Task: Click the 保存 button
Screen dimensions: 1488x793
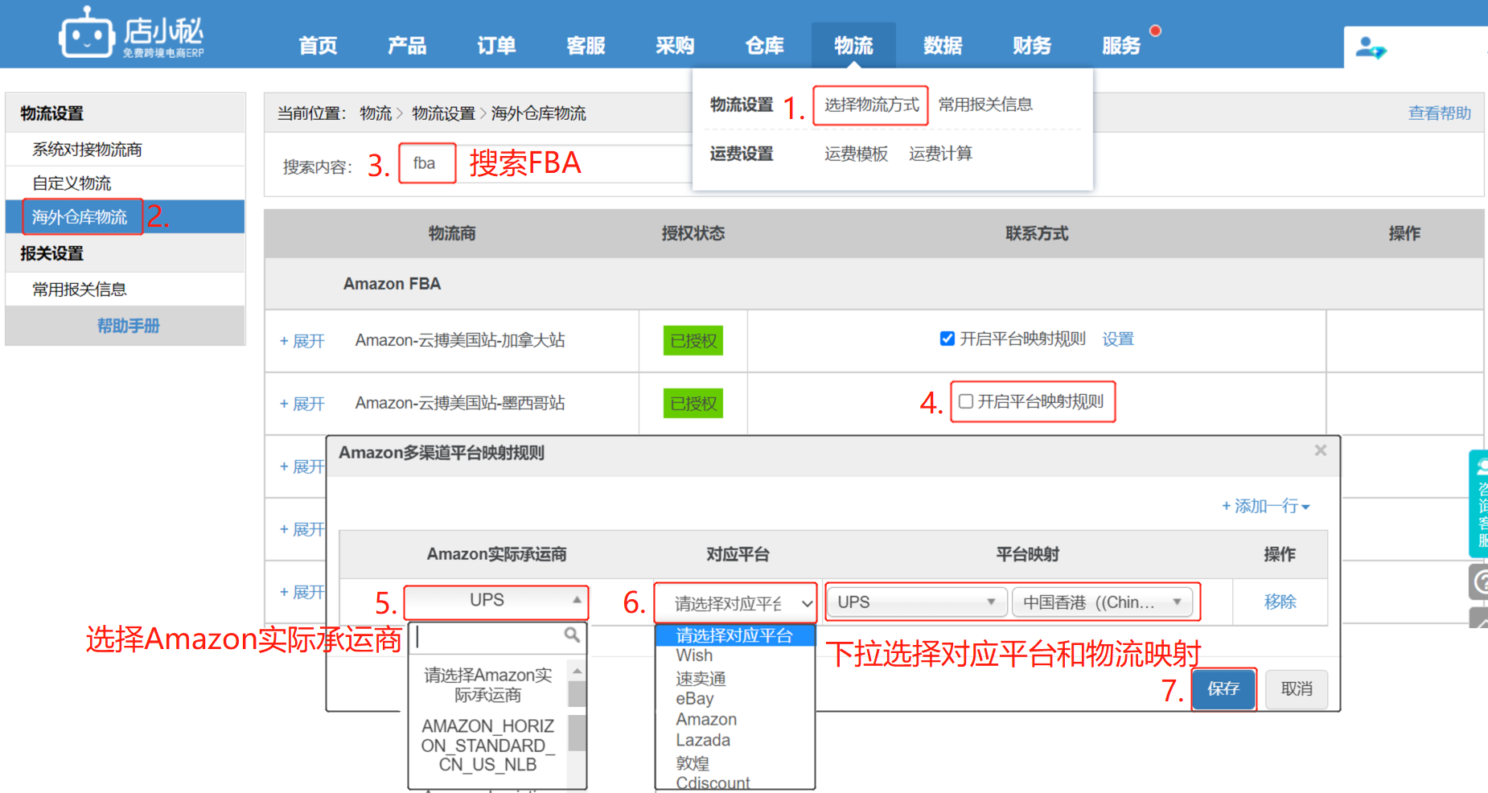Action: tap(1223, 688)
